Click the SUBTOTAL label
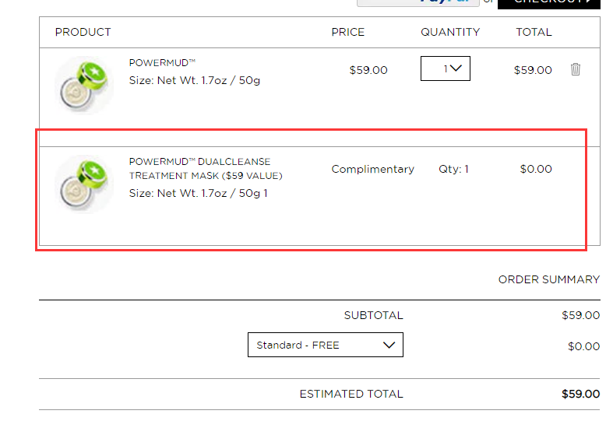 pos(373,315)
